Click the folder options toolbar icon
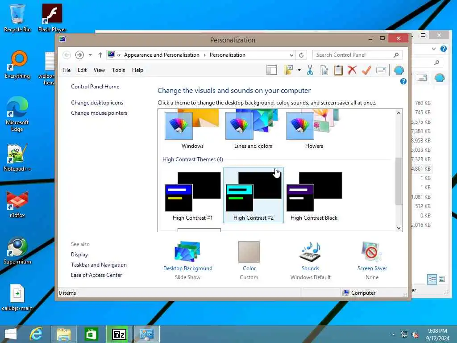Image resolution: width=457 pixels, height=343 pixels. pyautogui.click(x=288, y=70)
